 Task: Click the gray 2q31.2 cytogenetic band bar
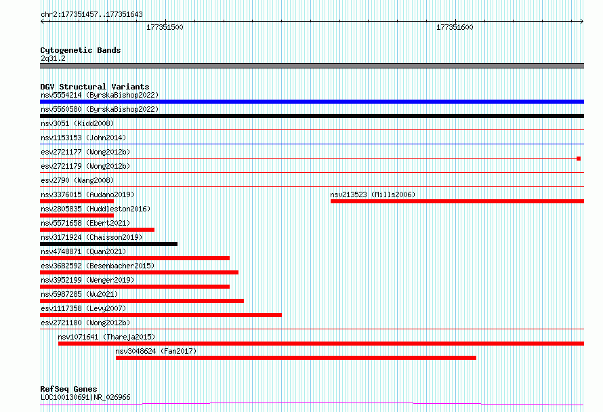tap(312, 66)
